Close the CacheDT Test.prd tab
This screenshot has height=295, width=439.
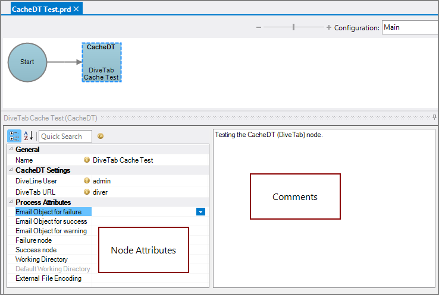click(x=76, y=9)
